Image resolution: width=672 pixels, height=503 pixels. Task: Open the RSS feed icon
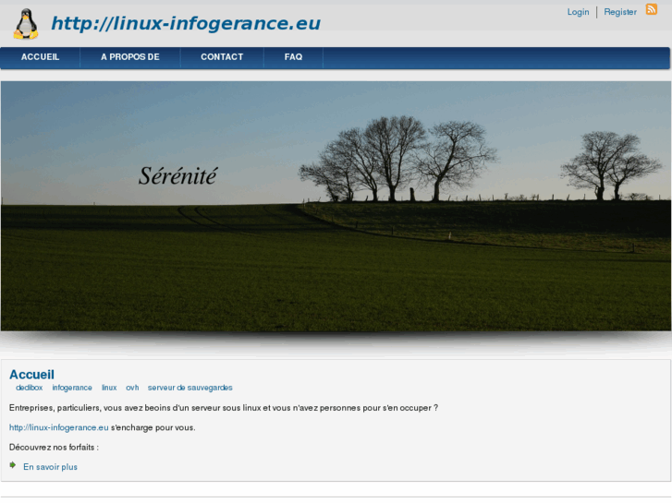pos(652,9)
